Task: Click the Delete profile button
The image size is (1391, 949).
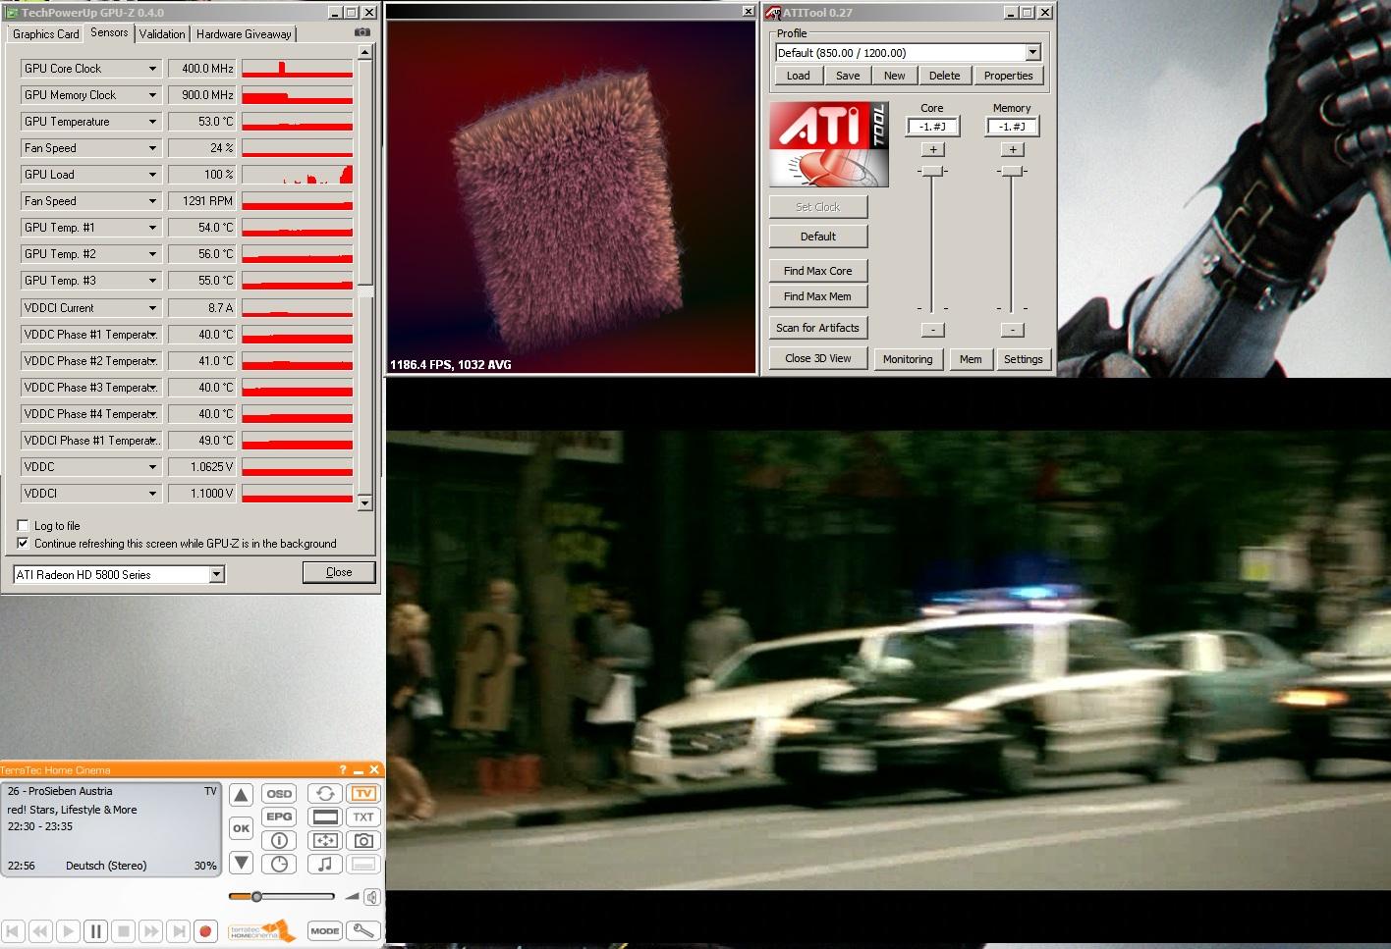Action: [944, 76]
